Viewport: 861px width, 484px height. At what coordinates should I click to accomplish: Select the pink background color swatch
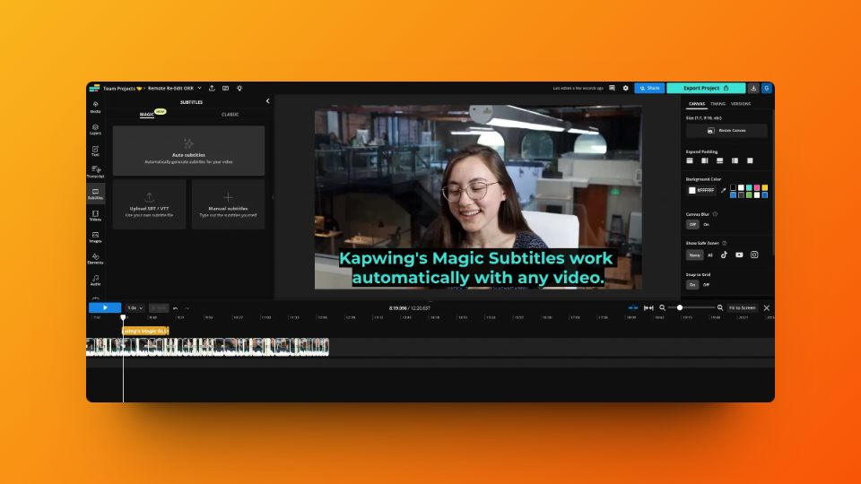click(756, 187)
